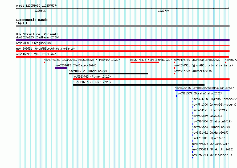The height and width of the screenshot is (168, 237).
Task: Open nsv5858710 (Almarri2020) label
Action: point(92,82)
